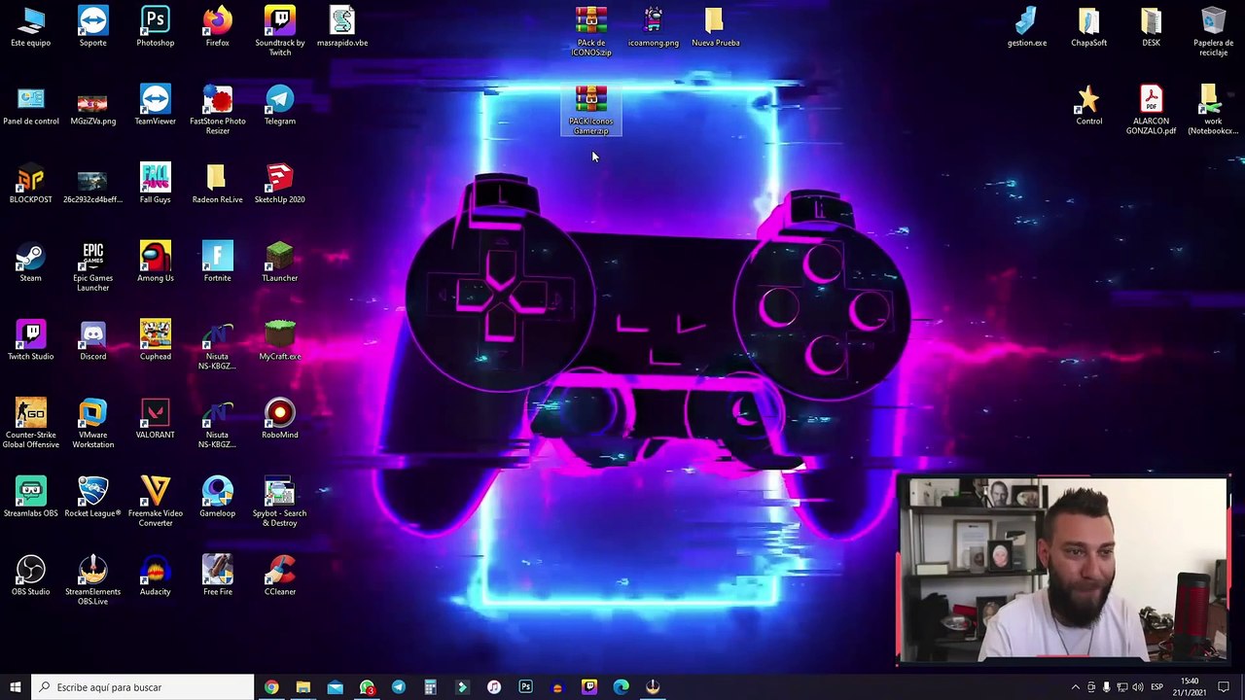Select the TLauncher desktop icon
1245x700 pixels.
[280, 262]
